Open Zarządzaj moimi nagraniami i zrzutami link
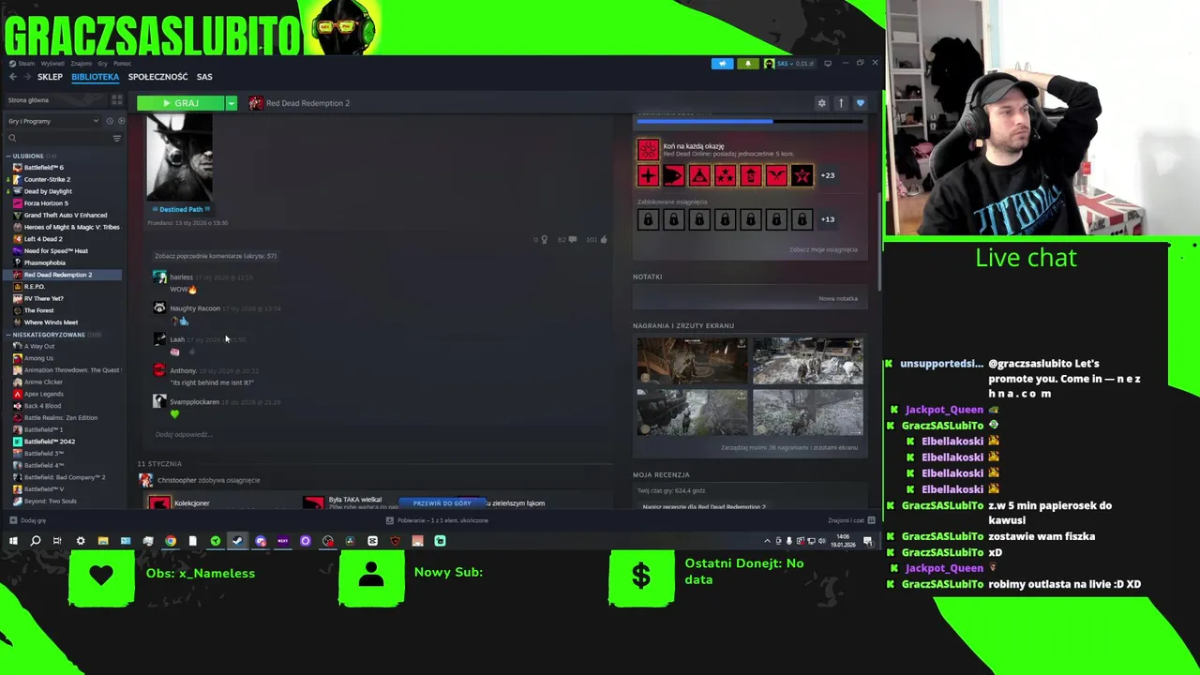 coord(789,447)
